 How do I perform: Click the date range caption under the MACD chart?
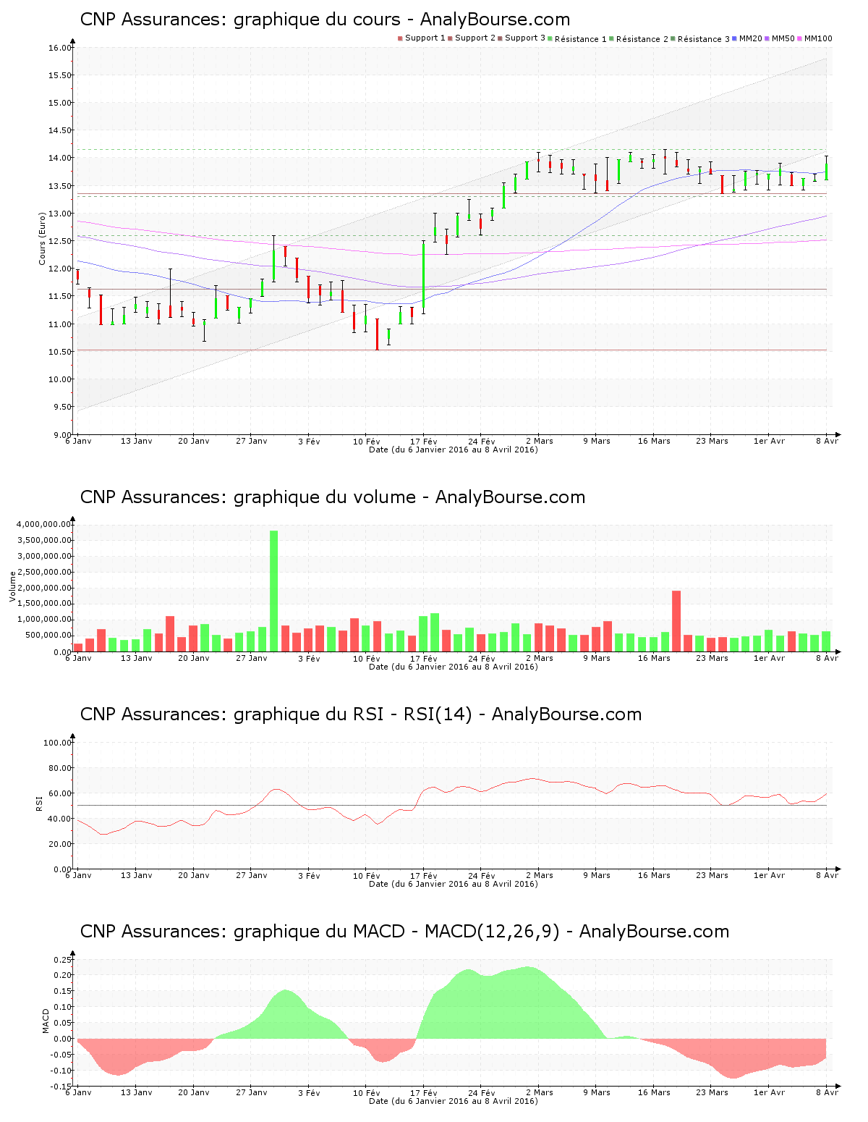[454, 1101]
